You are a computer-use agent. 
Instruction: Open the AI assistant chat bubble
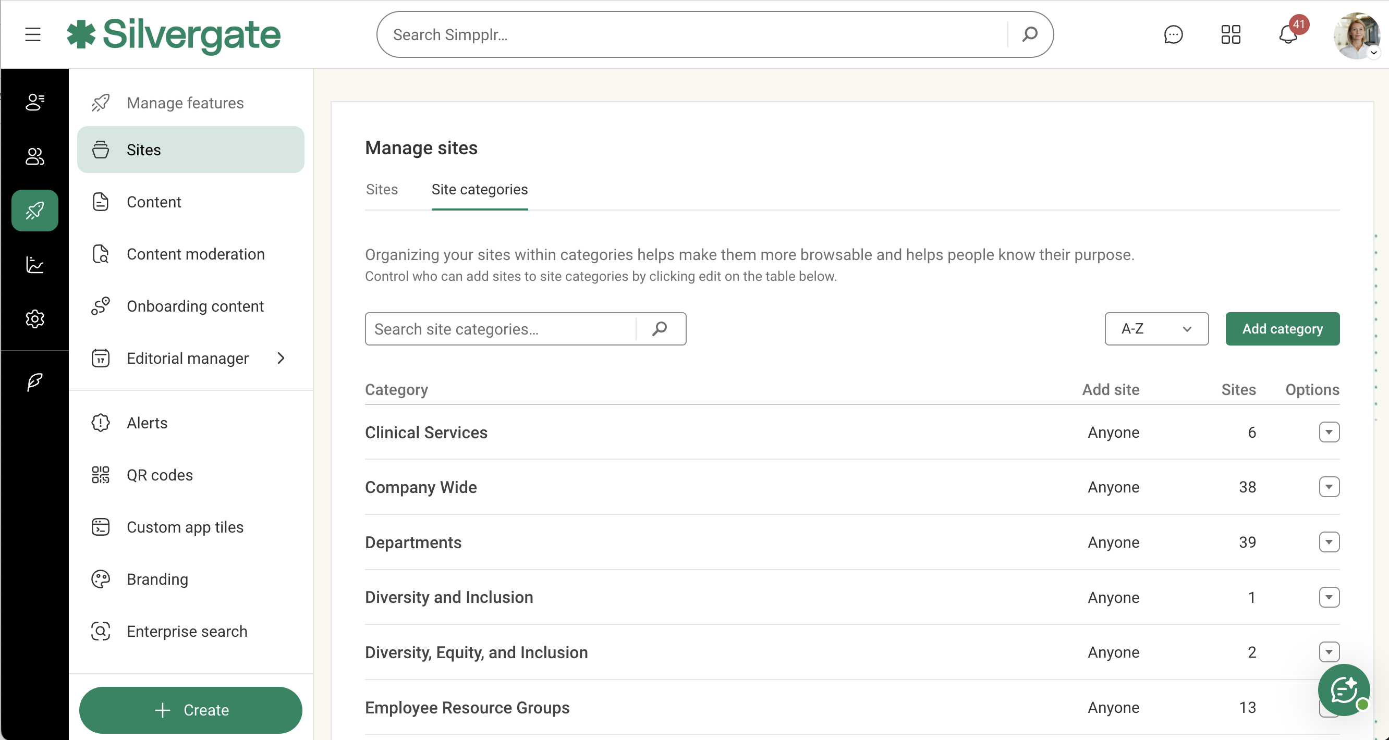1343,689
